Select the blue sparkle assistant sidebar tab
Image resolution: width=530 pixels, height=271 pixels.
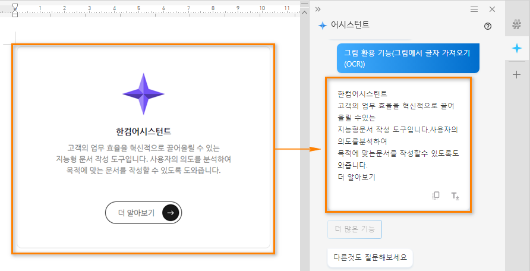click(x=516, y=49)
